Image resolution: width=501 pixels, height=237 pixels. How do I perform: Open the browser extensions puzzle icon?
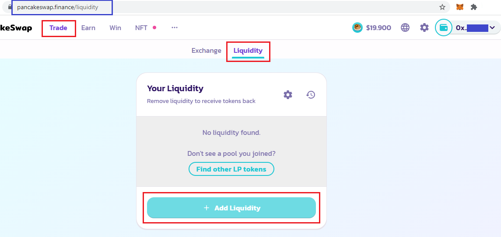(x=473, y=7)
